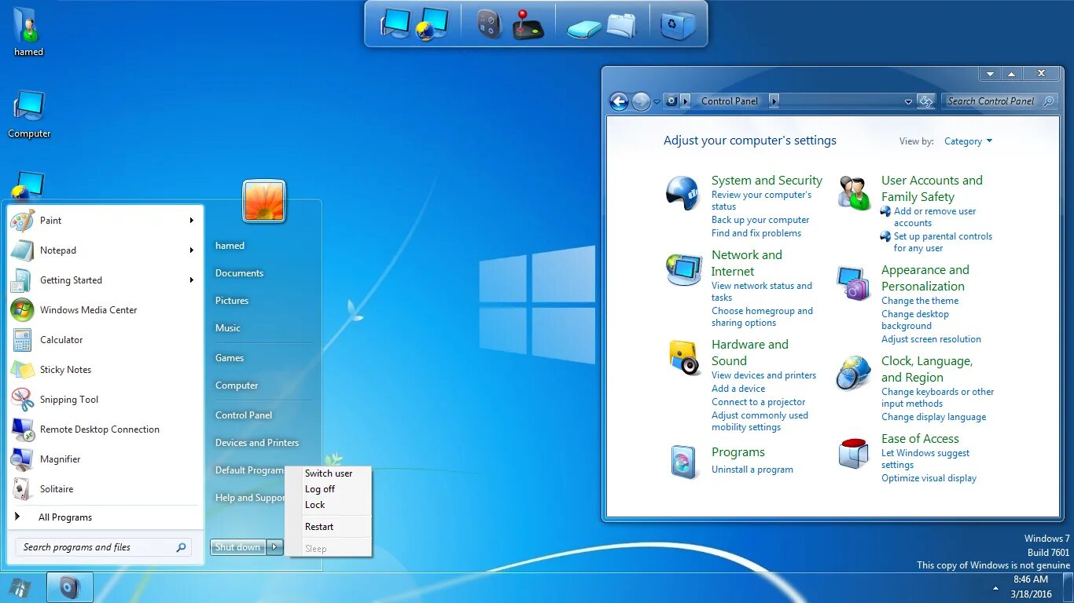Viewport: 1074px width, 603px height.
Task: Click the Network and Internet icon
Action: (683, 269)
